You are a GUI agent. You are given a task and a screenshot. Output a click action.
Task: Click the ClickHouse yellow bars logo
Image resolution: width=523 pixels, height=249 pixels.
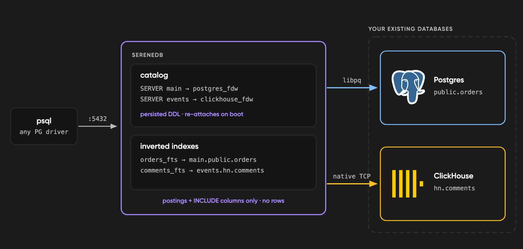coord(408,184)
